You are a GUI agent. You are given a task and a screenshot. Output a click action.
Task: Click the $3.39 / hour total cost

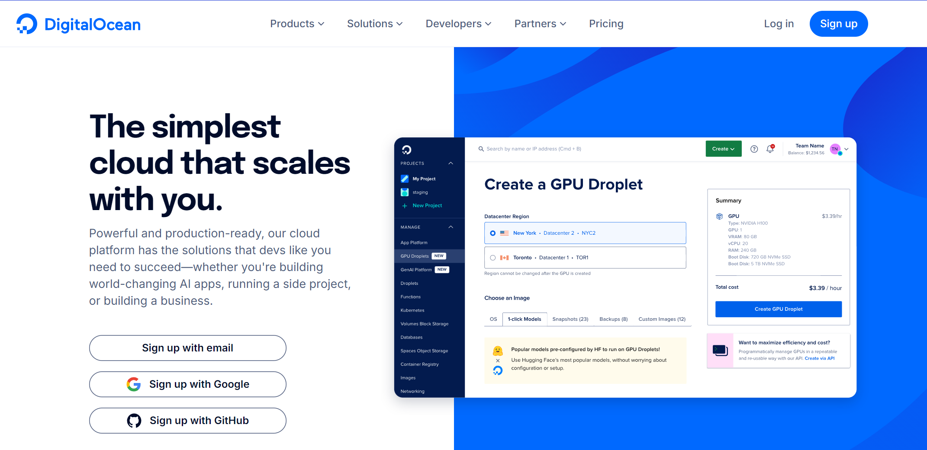coord(825,288)
